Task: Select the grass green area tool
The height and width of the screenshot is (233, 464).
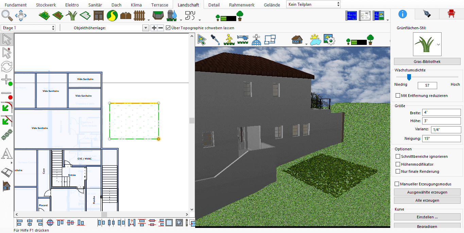Action: click(x=71, y=16)
